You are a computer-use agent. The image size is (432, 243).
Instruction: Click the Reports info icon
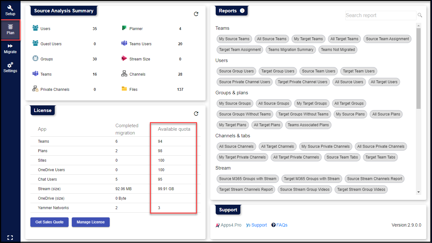pyautogui.click(x=242, y=11)
